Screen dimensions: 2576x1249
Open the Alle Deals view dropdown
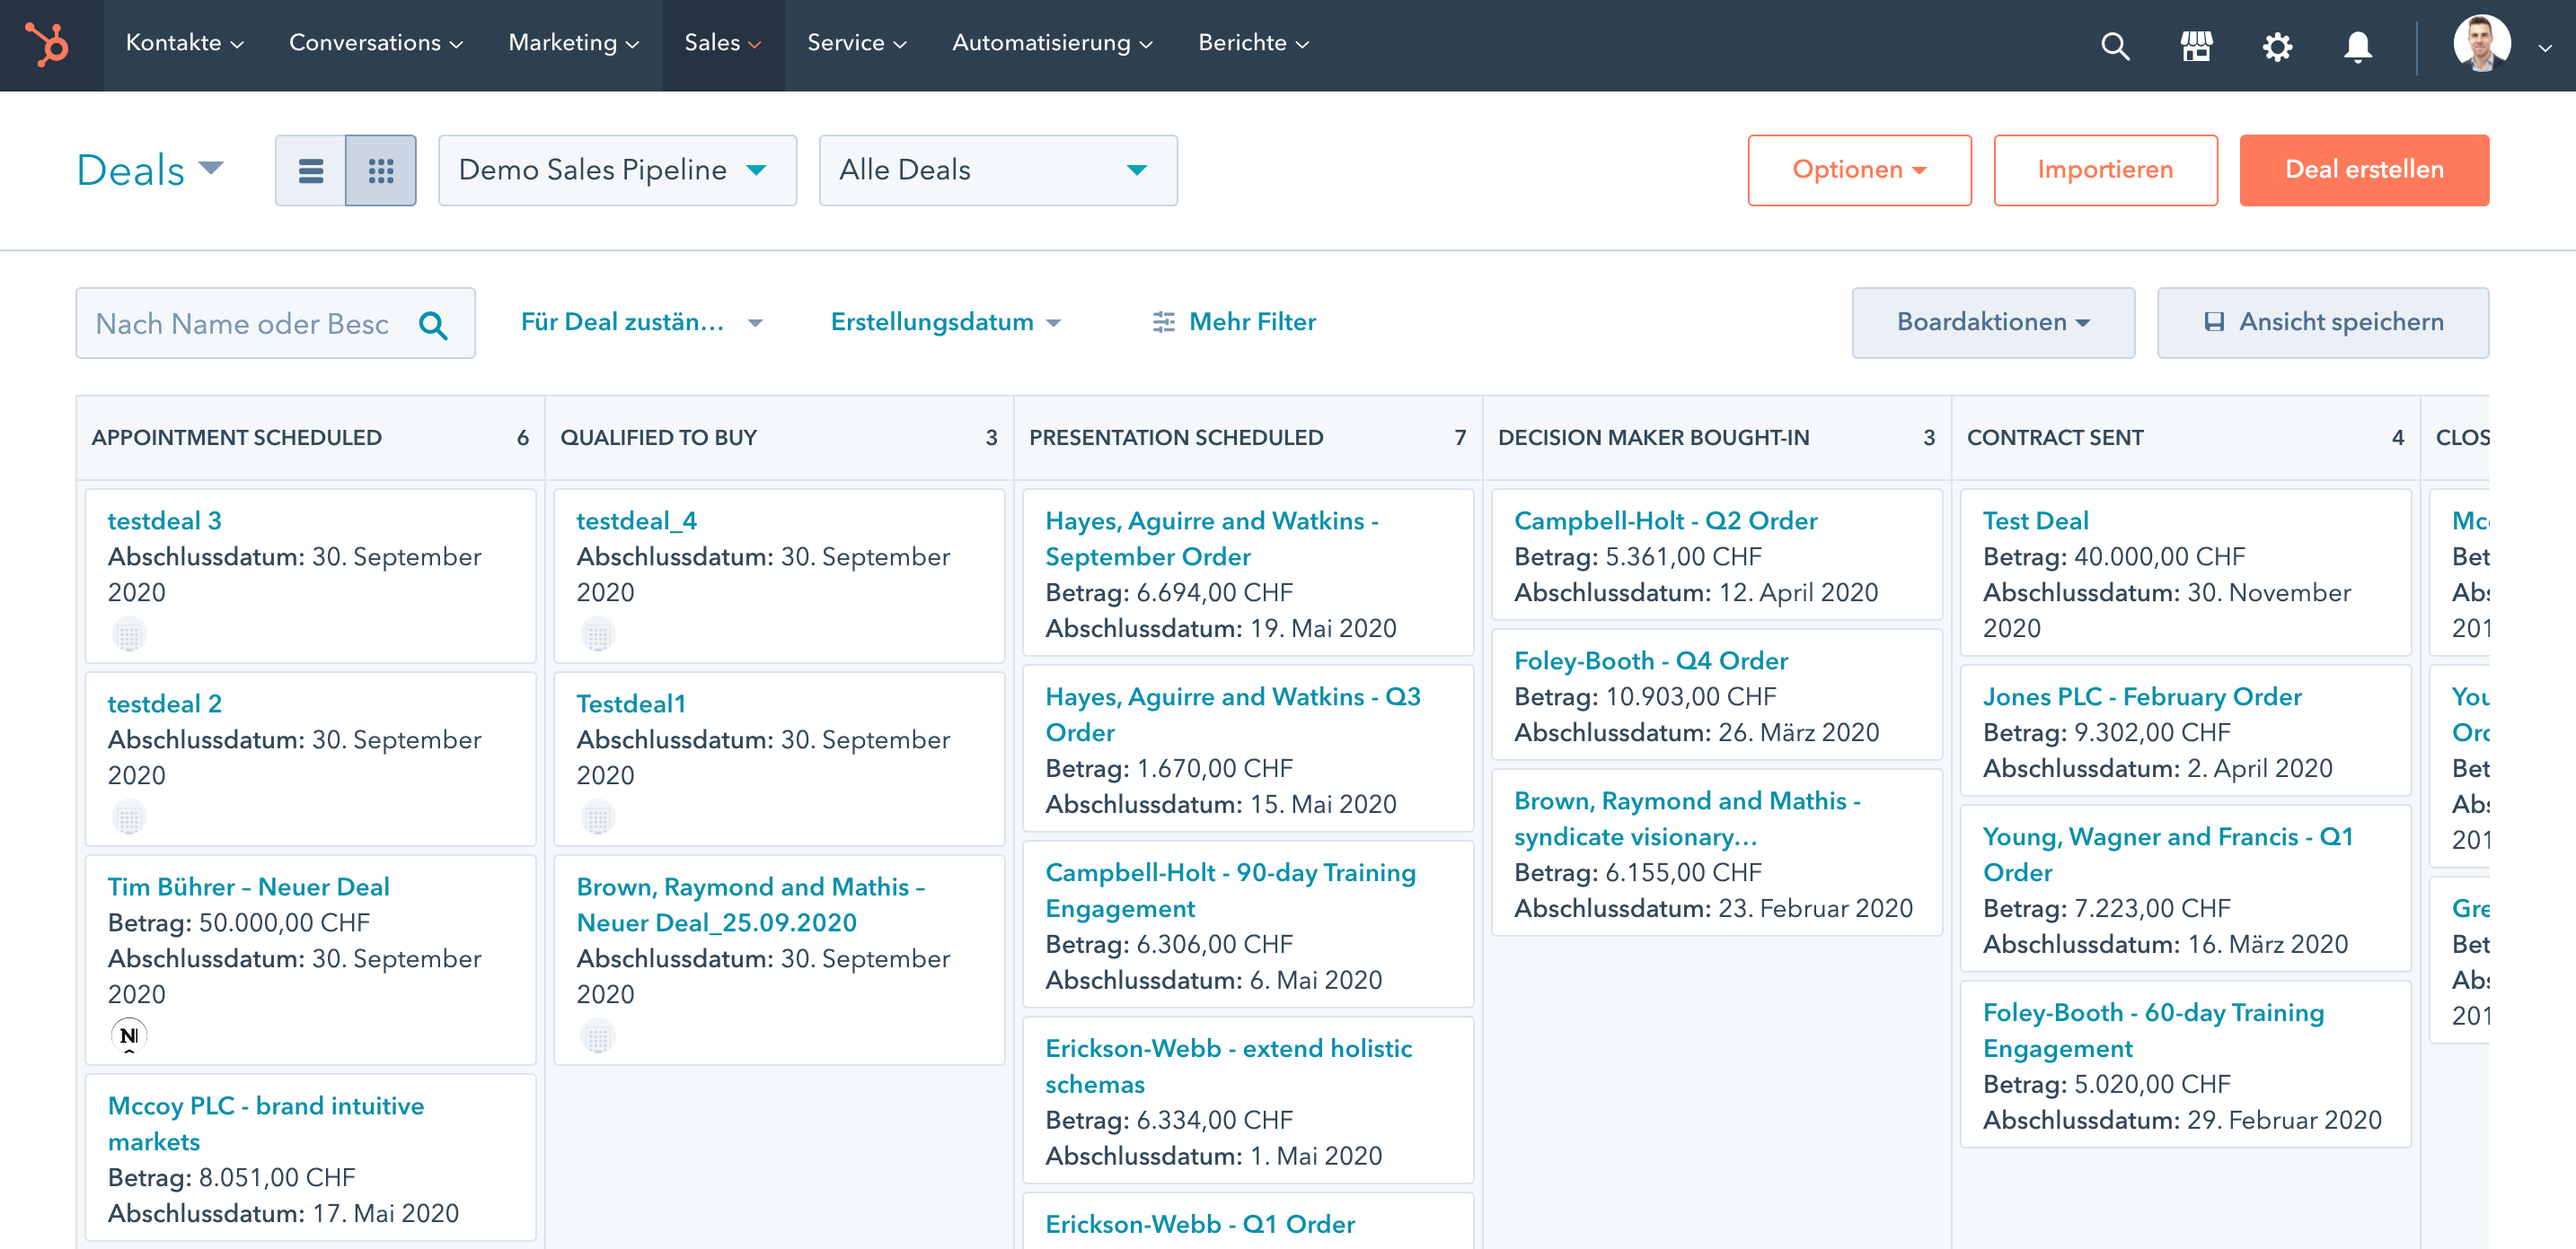[x=998, y=170]
